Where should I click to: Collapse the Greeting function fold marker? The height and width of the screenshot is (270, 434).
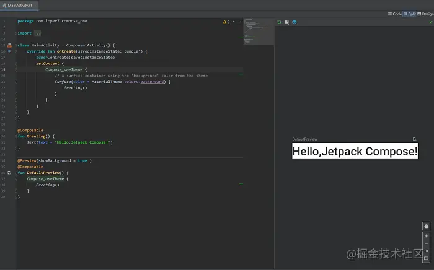tap(16, 136)
